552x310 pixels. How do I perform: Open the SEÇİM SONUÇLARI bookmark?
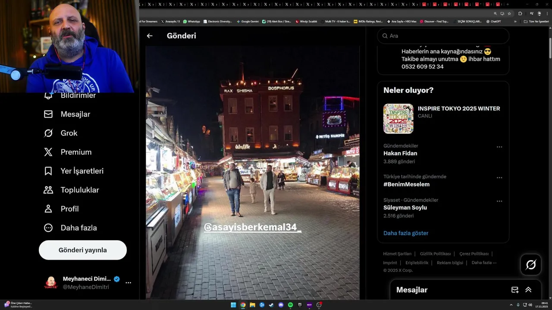point(467,21)
